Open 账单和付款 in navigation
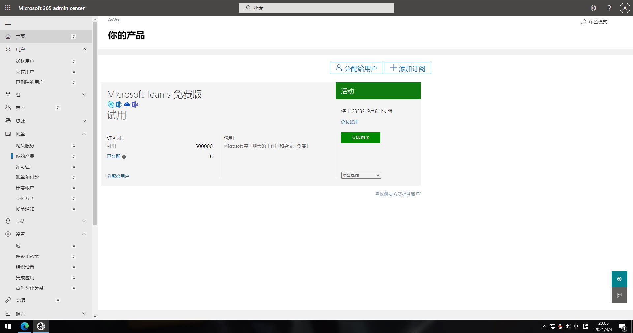Image resolution: width=633 pixels, height=333 pixels. pyautogui.click(x=27, y=177)
